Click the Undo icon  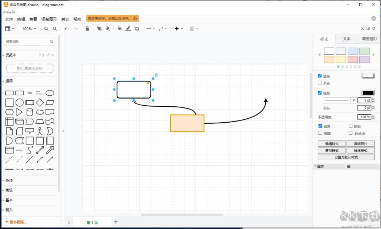pyautogui.click(x=66, y=29)
